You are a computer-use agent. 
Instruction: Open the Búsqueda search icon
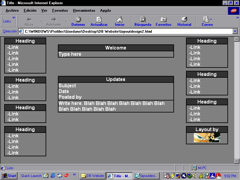click(143, 20)
